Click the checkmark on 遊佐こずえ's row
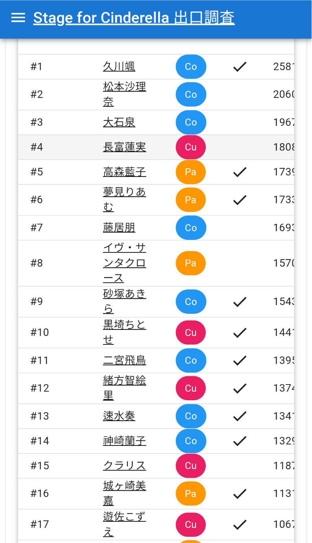 239,525
